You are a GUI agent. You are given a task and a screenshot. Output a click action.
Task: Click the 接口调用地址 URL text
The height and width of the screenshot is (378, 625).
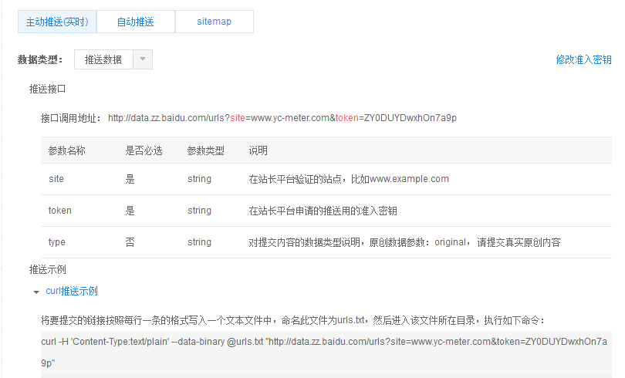coord(282,118)
